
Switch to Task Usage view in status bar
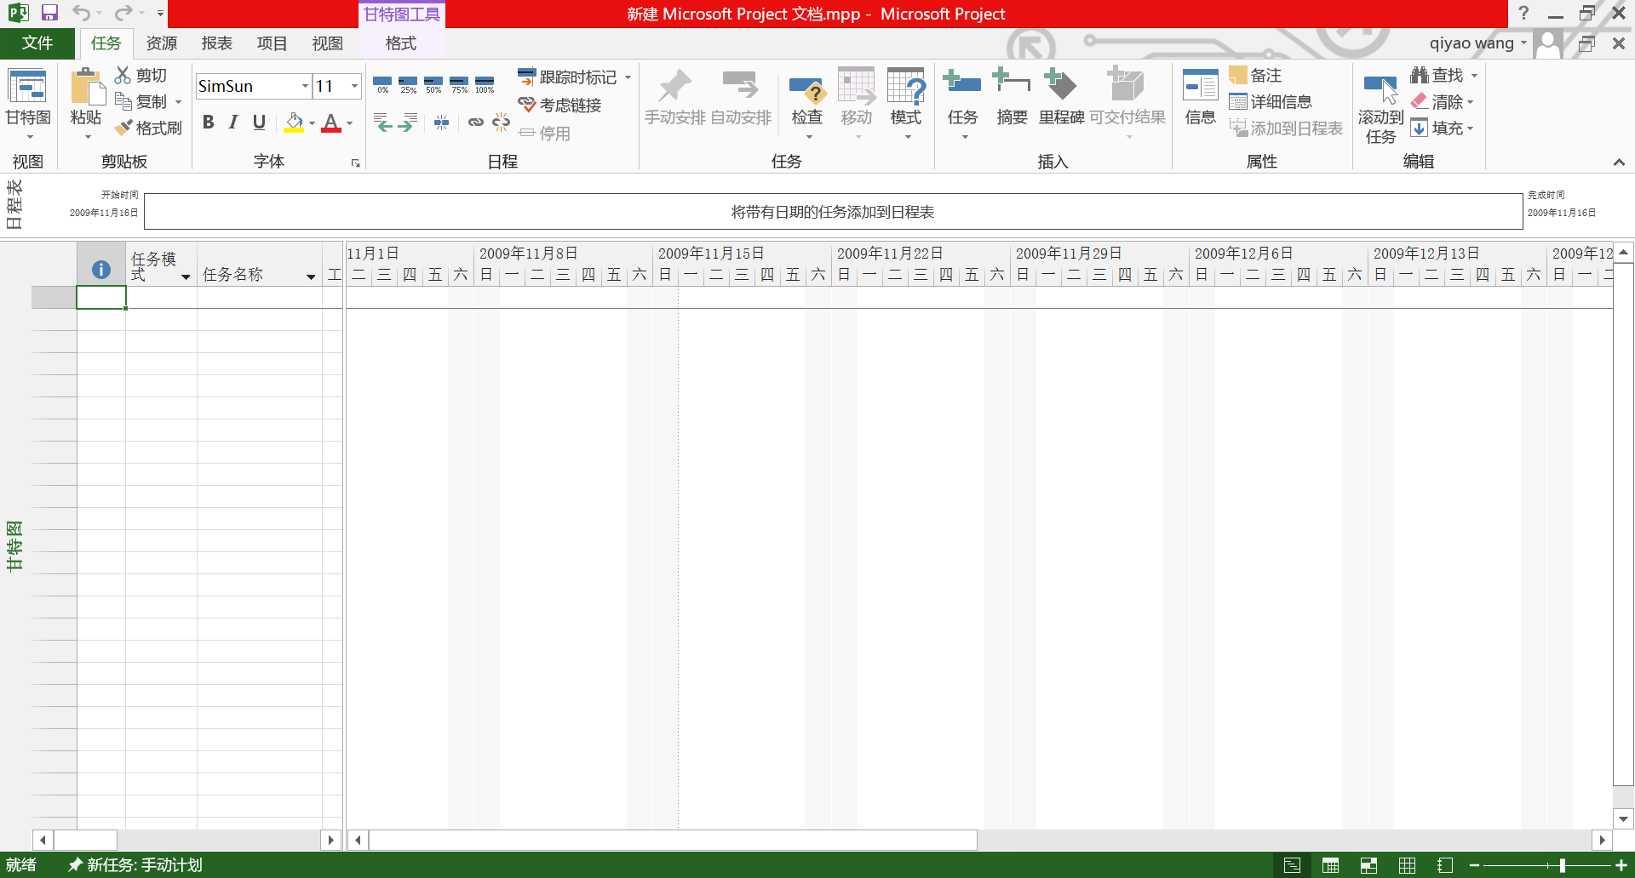(x=1330, y=865)
